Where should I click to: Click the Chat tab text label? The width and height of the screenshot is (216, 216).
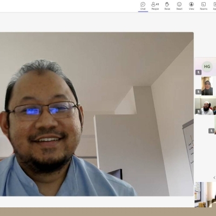coord(143,9)
